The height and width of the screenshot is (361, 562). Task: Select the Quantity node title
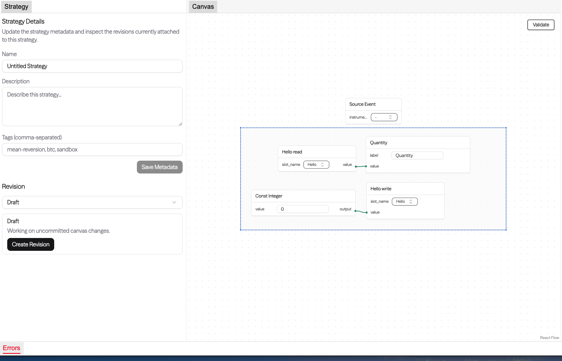click(379, 143)
